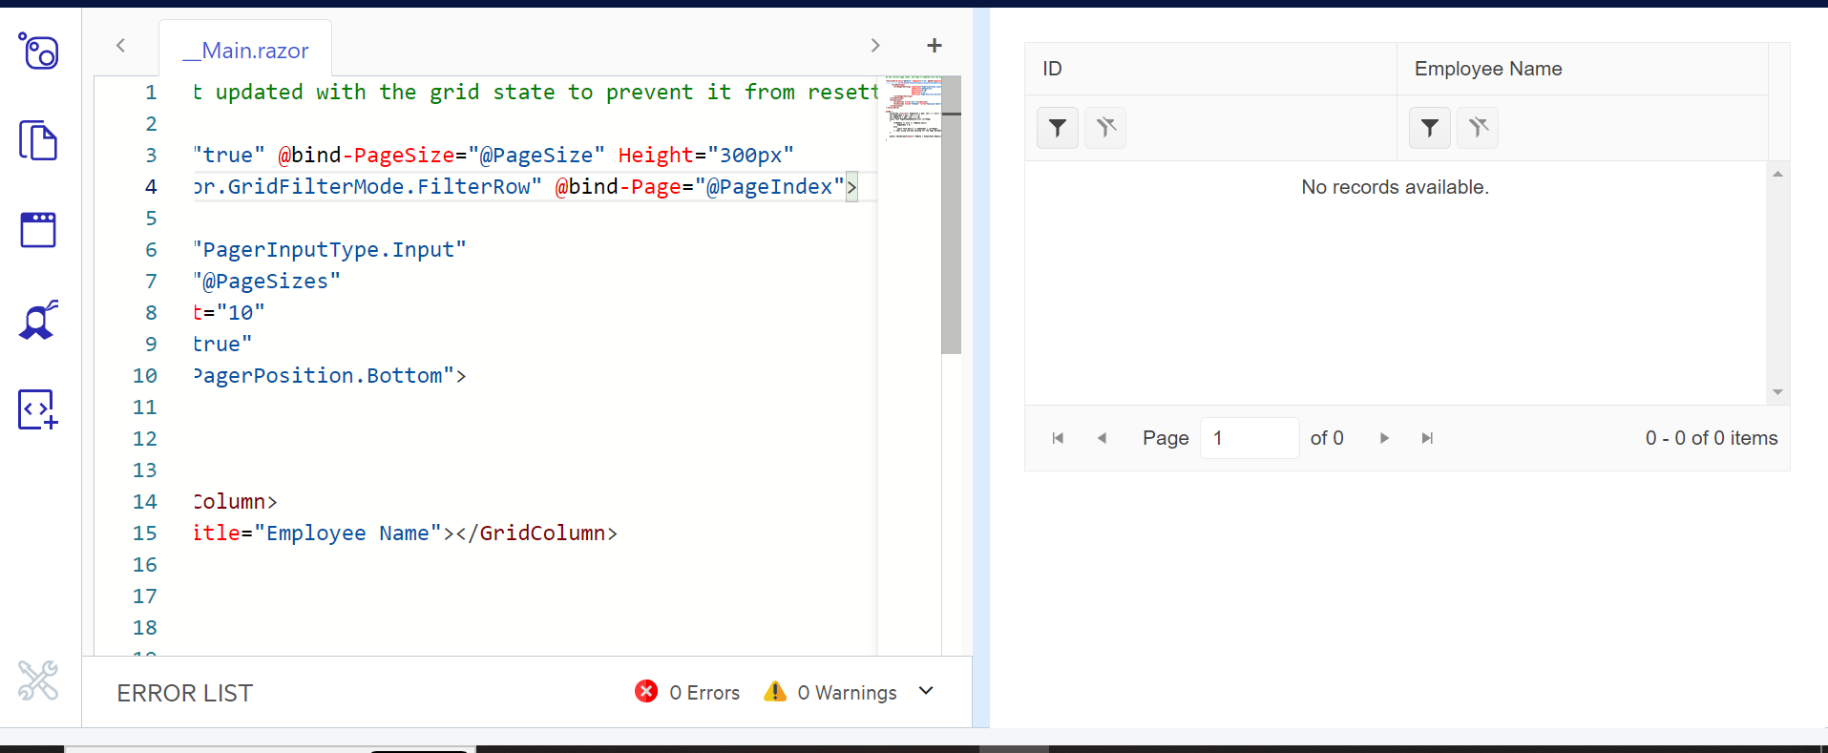The height and width of the screenshot is (753, 1828).
Task: Clear the ID column filter
Action: click(x=1105, y=128)
